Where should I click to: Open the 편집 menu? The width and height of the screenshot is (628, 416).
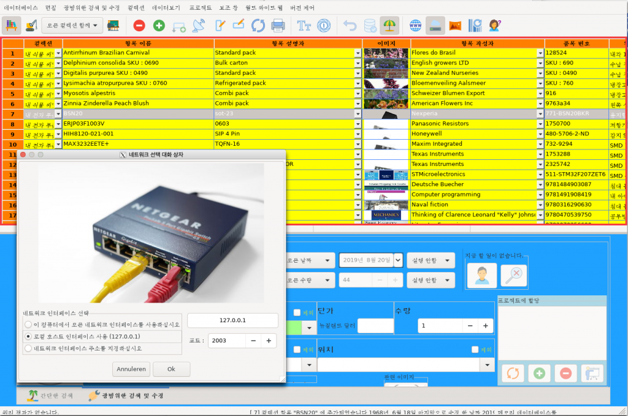click(50, 7)
